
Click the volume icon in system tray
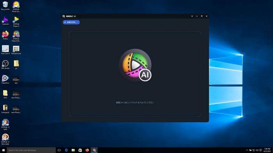click(x=257, y=150)
